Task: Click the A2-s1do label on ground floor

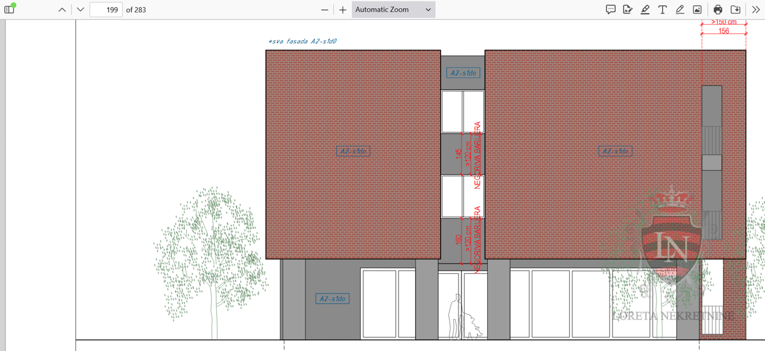Action: [333, 299]
